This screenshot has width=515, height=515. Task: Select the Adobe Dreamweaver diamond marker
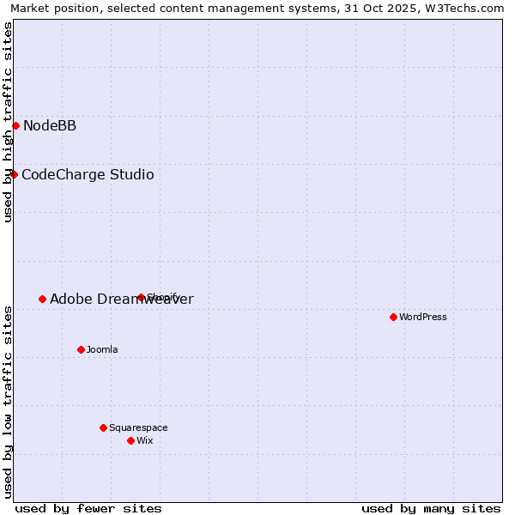pos(42,300)
